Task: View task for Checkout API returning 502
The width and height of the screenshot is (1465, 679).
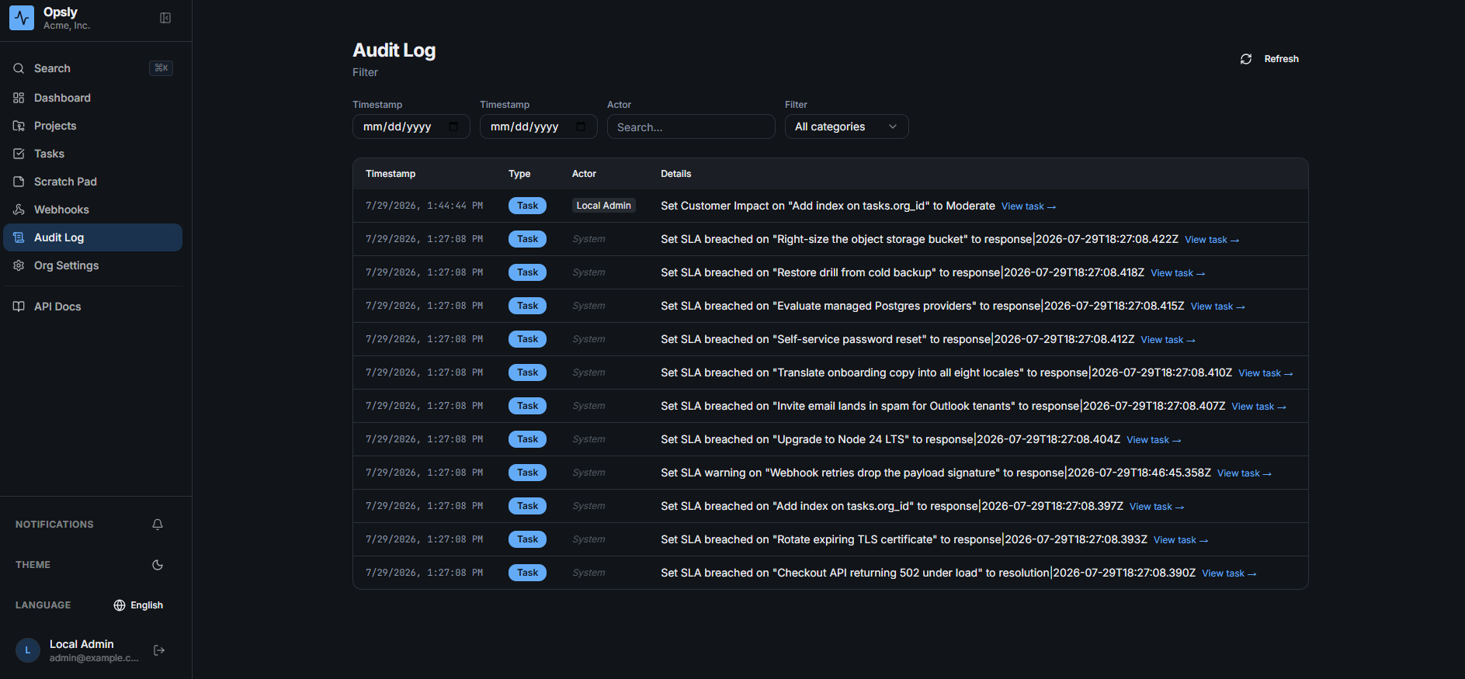Action: (1229, 573)
